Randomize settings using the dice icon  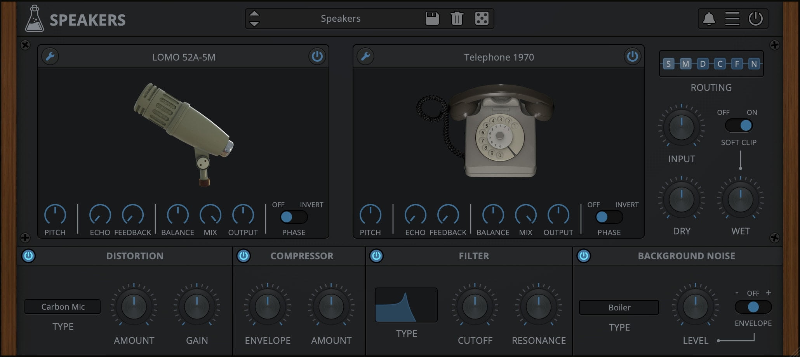coord(482,19)
